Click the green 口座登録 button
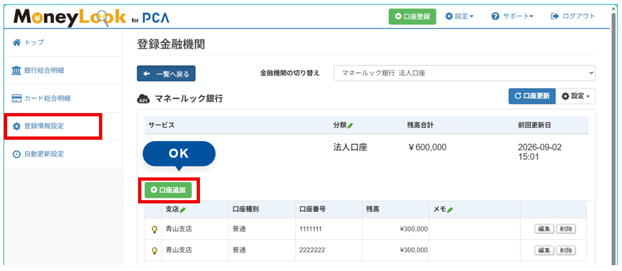 click(412, 17)
